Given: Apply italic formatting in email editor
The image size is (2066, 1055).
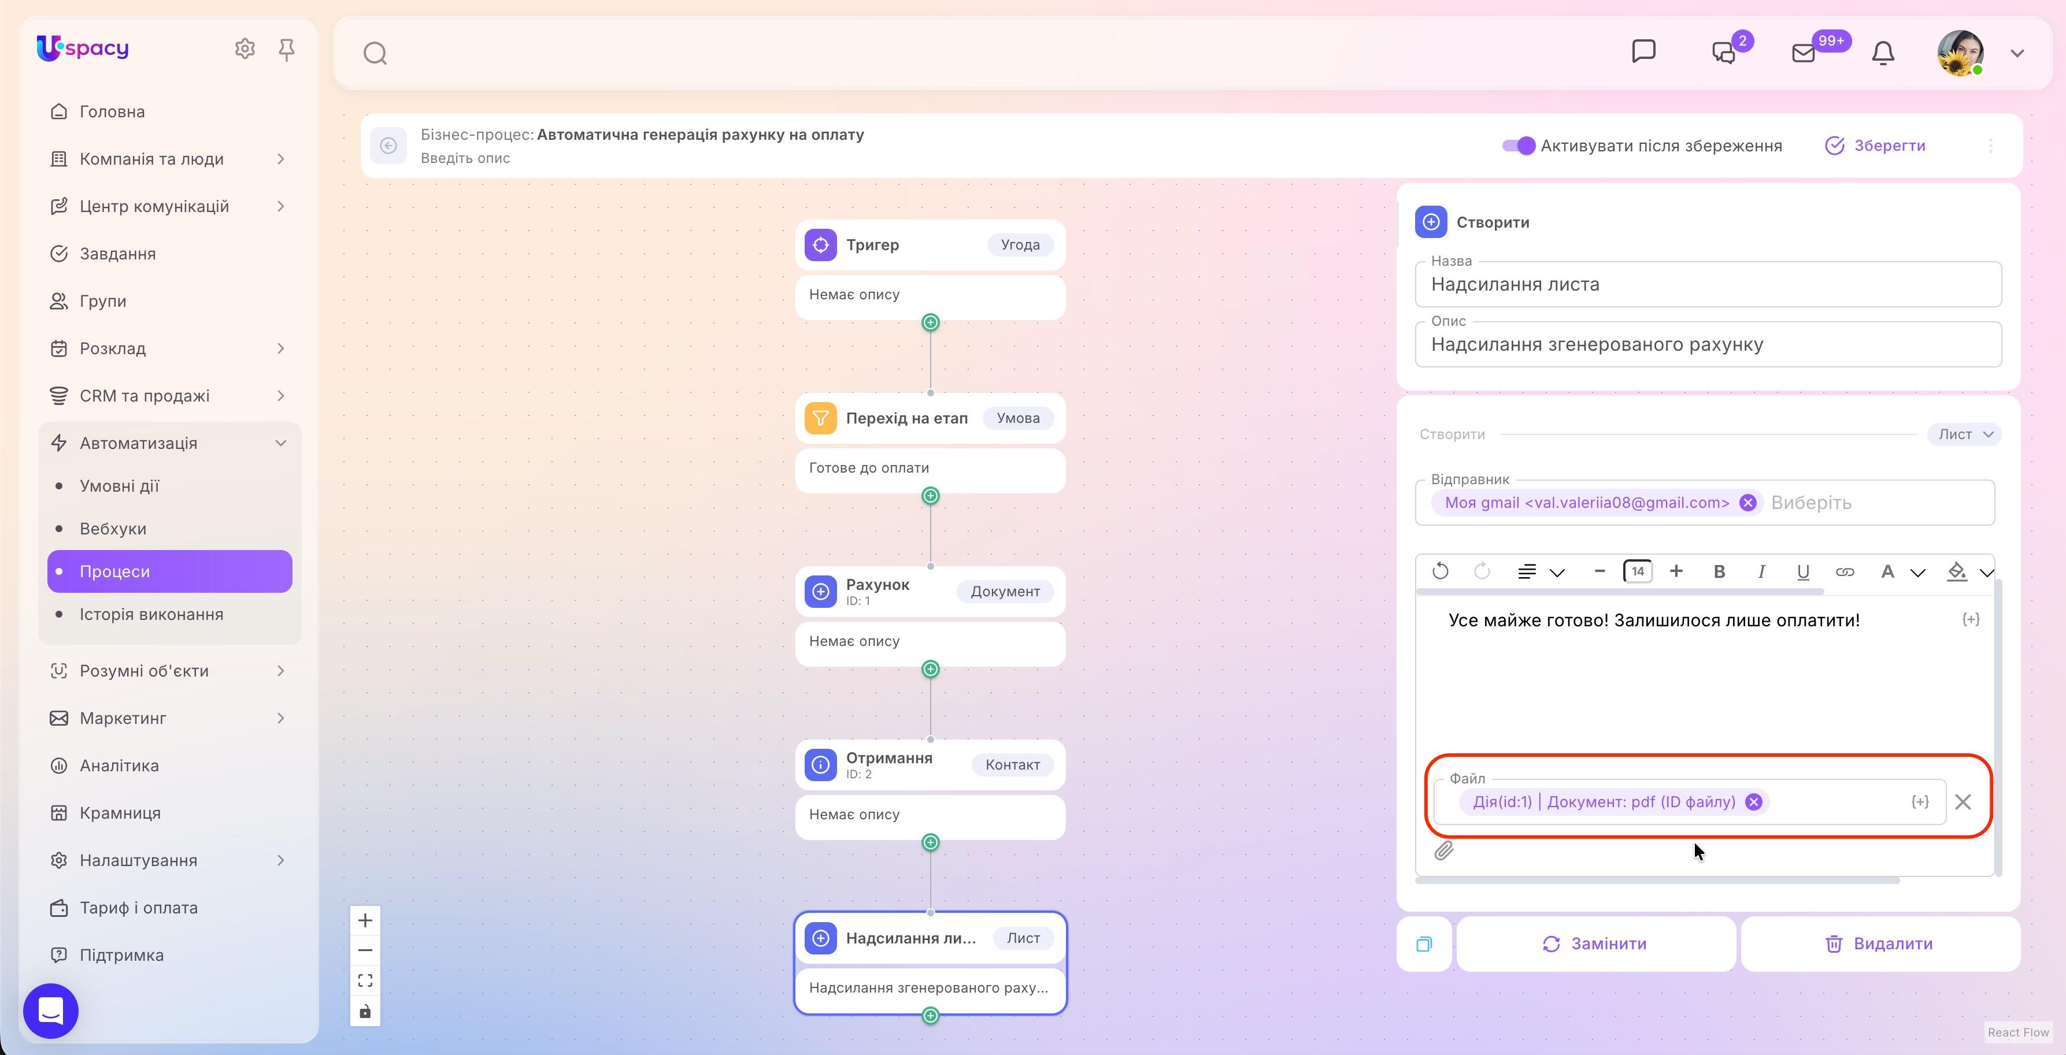Looking at the screenshot, I should (x=1760, y=571).
